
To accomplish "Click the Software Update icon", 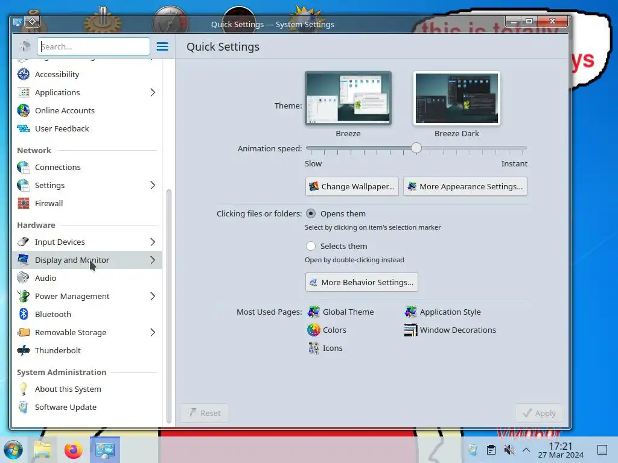I will [24, 407].
